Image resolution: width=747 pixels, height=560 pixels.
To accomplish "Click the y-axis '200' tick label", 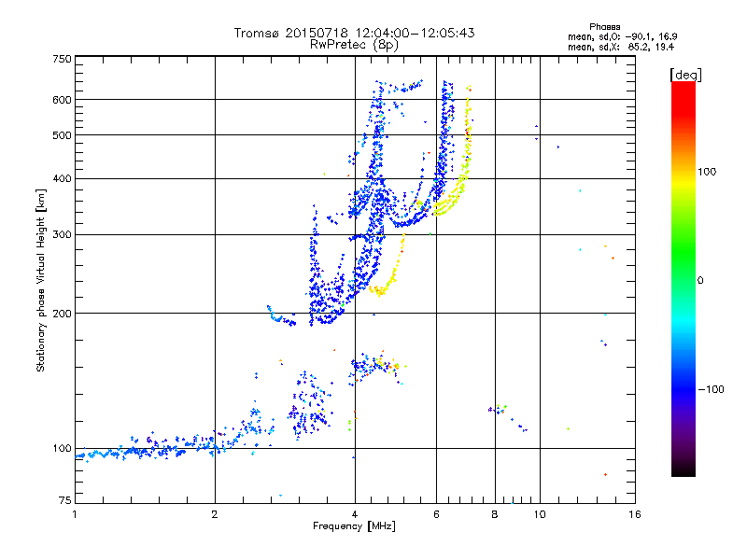I will click(62, 314).
